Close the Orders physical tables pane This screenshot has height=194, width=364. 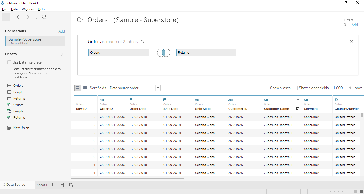[351, 41]
